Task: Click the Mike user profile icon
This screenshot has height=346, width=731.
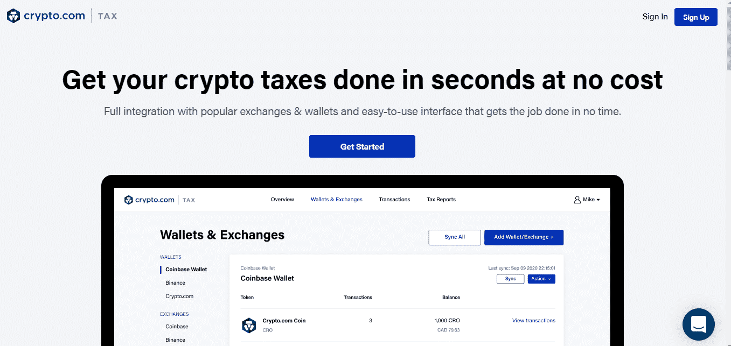Action: click(x=577, y=200)
